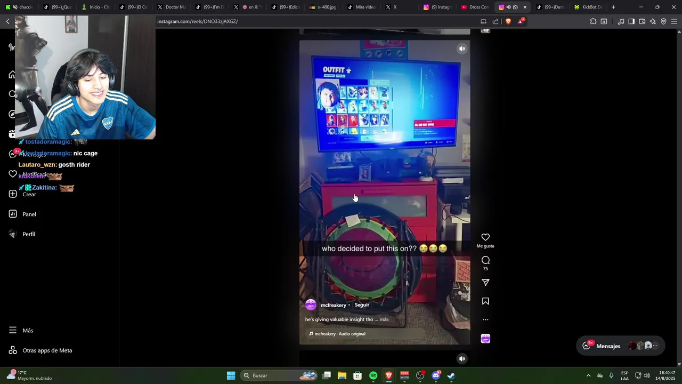
Task: Save the reel with bookmark icon
Action: point(485,301)
